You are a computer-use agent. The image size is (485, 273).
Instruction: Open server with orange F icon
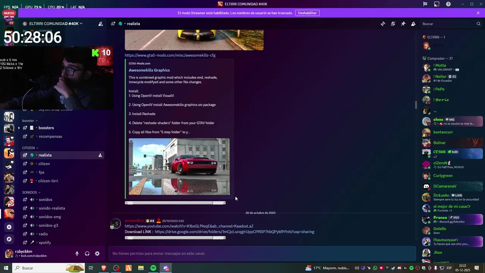coord(9,153)
